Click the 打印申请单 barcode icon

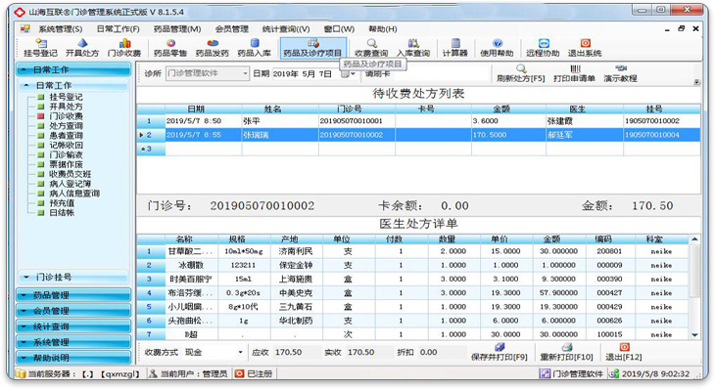pyautogui.click(x=575, y=69)
